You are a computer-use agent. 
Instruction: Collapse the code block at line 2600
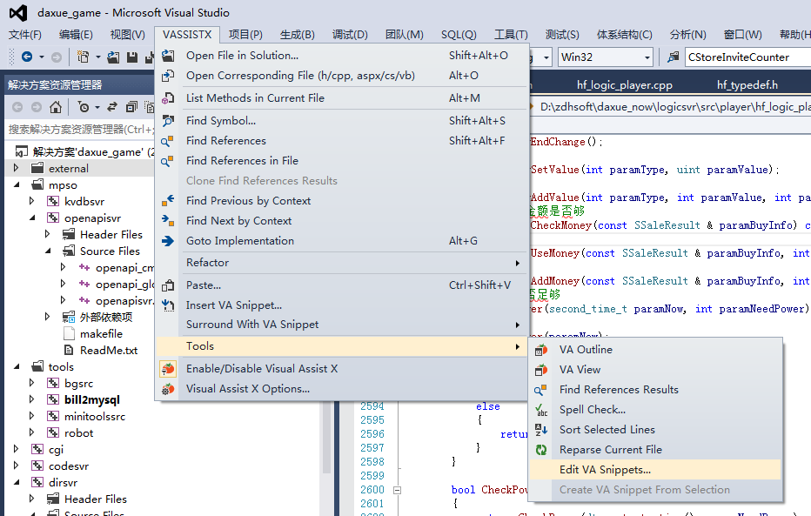pyautogui.click(x=398, y=490)
